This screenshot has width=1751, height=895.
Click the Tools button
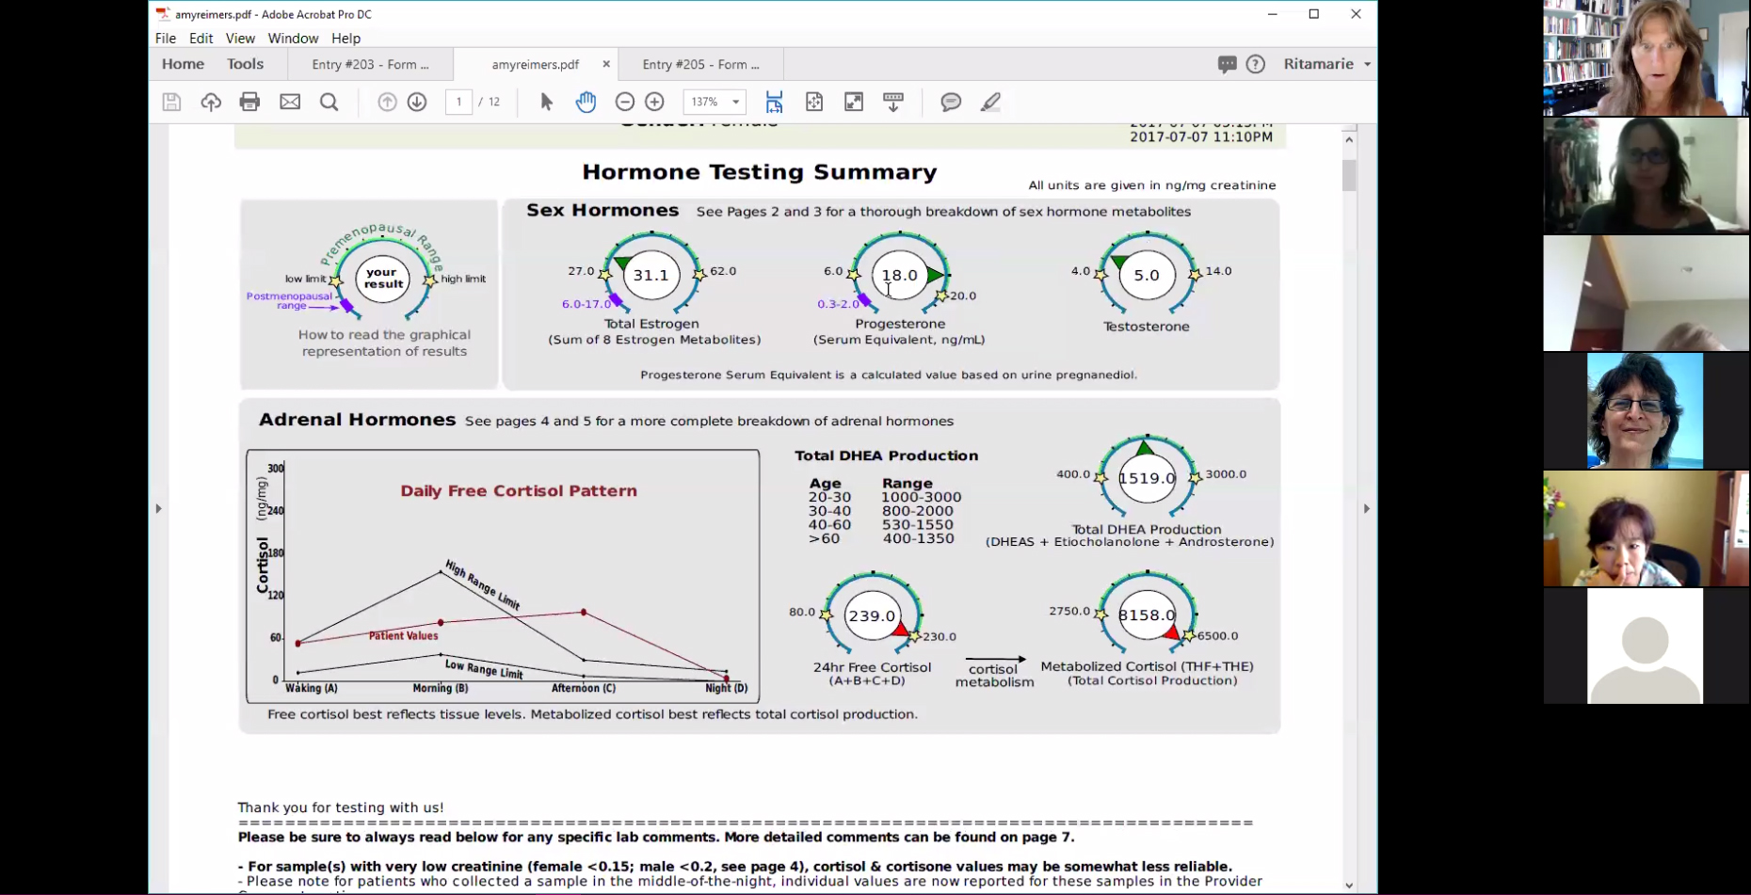click(245, 64)
